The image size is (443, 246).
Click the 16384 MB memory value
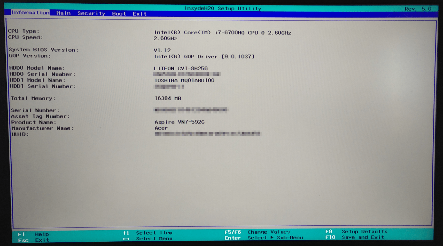[168, 98]
